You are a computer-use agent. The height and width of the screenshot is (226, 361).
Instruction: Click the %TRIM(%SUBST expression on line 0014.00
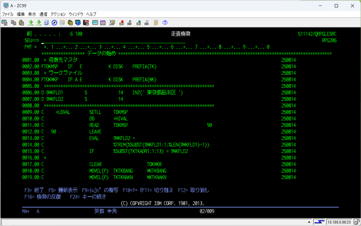[162, 145]
